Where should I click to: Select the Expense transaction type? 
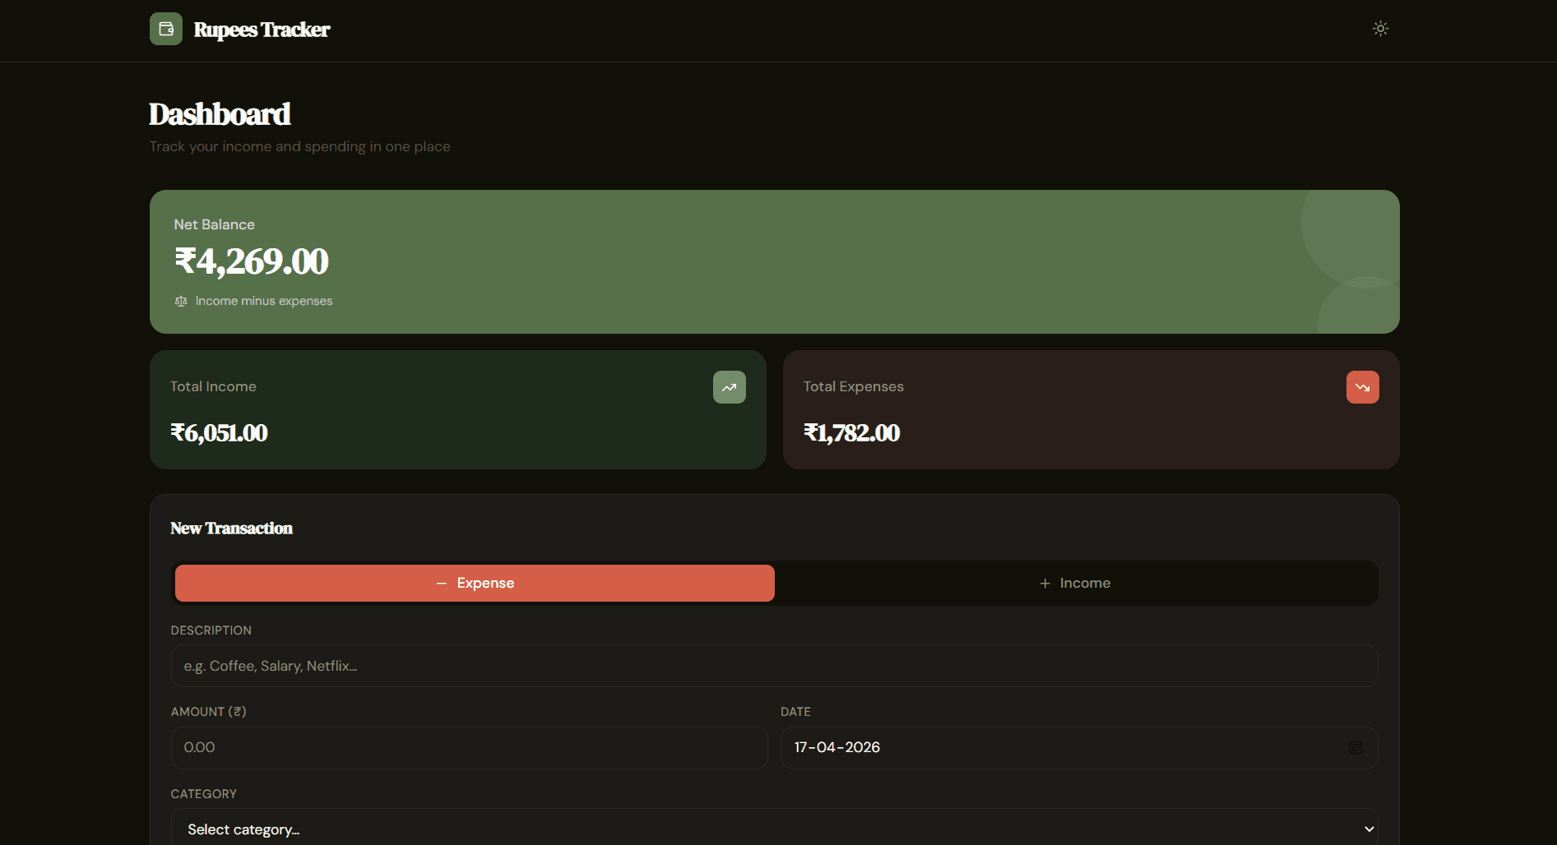tap(473, 583)
